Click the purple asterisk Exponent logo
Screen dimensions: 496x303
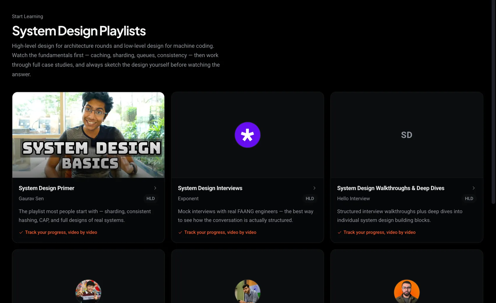click(x=247, y=135)
